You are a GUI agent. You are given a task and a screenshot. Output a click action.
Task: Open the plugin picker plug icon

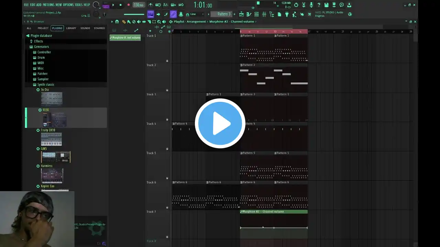pyautogui.click(x=287, y=14)
